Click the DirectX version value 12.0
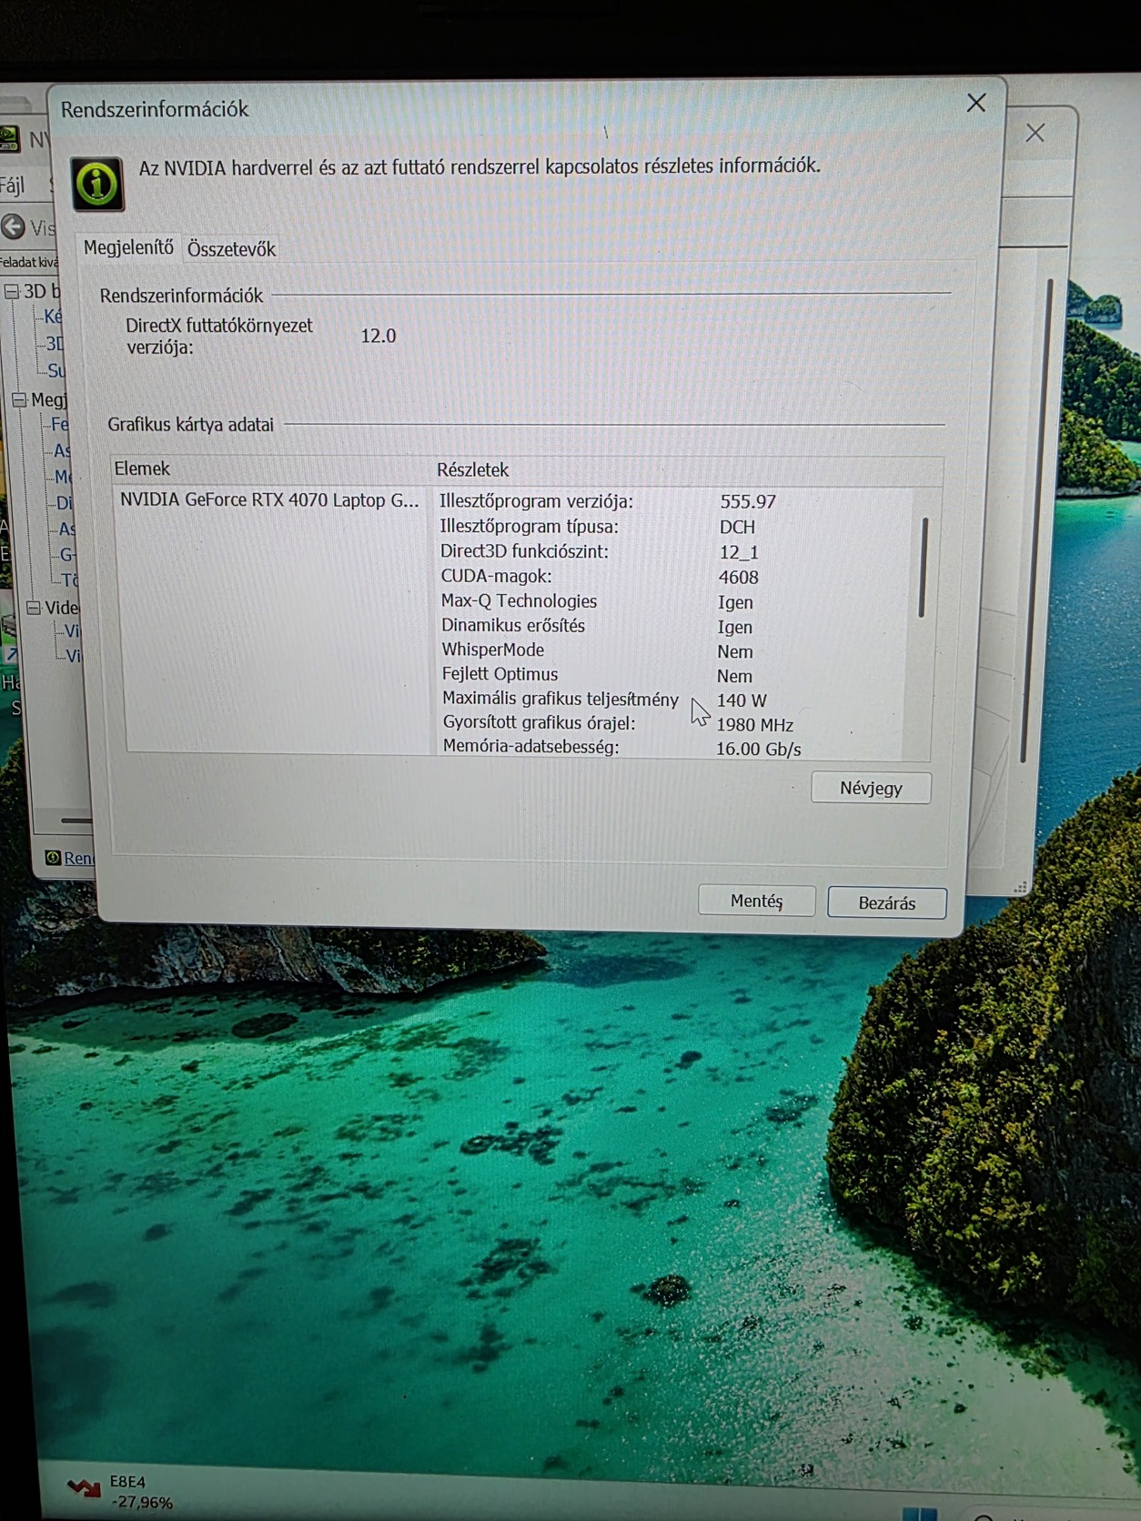 379,336
